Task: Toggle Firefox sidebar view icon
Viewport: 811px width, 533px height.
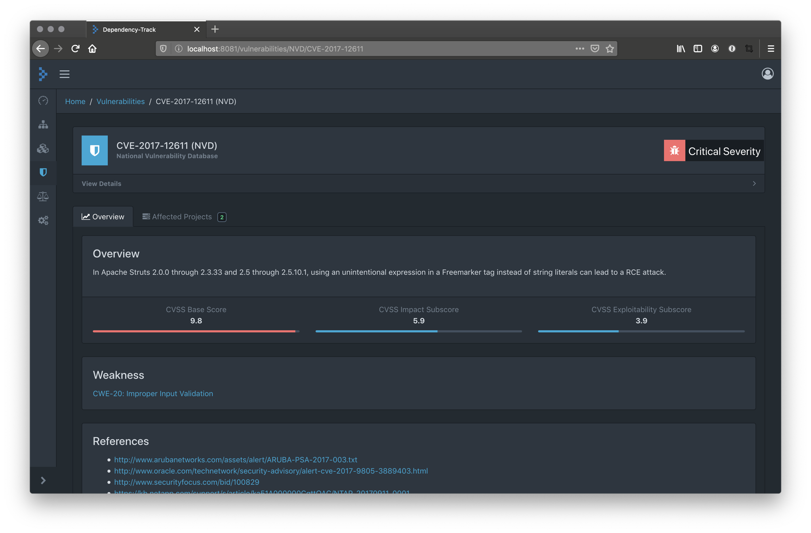Action: (x=698, y=49)
